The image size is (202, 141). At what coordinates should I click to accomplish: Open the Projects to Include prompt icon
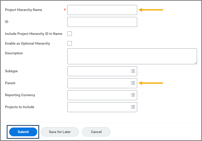[133, 107]
